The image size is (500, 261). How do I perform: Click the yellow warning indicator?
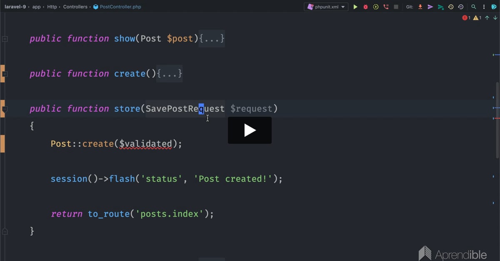click(477, 18)
